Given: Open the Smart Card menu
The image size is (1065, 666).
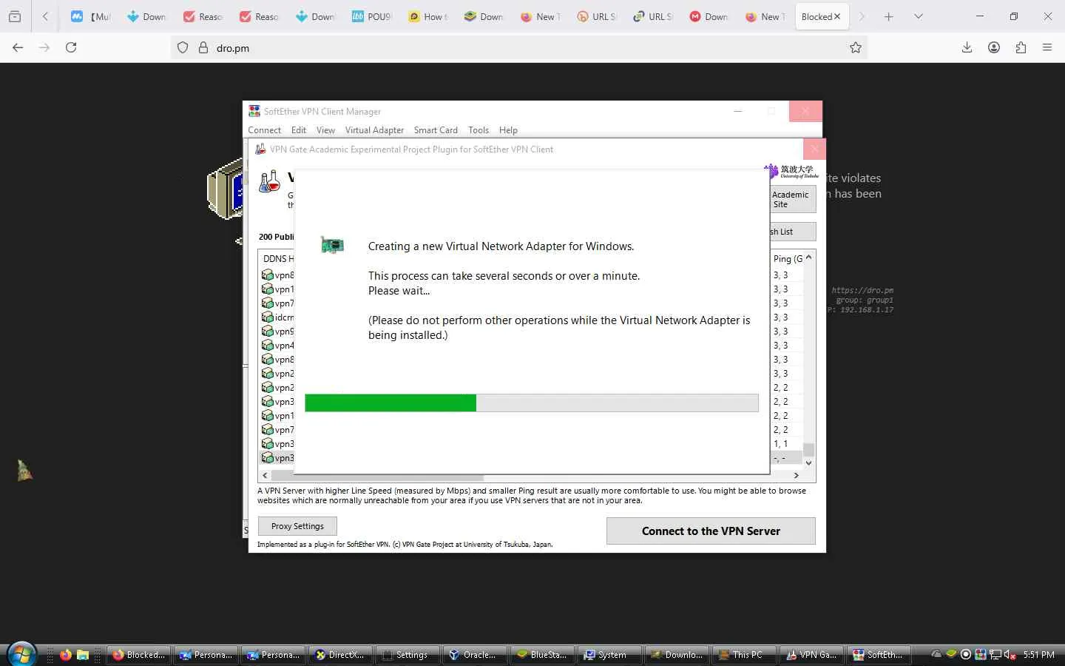Looking at the screenshot, I should pyautogui.click(x=436, y=130).
